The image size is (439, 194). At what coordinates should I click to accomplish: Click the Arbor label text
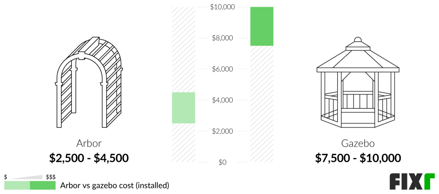pyautogui.click(x=89, y=143)
